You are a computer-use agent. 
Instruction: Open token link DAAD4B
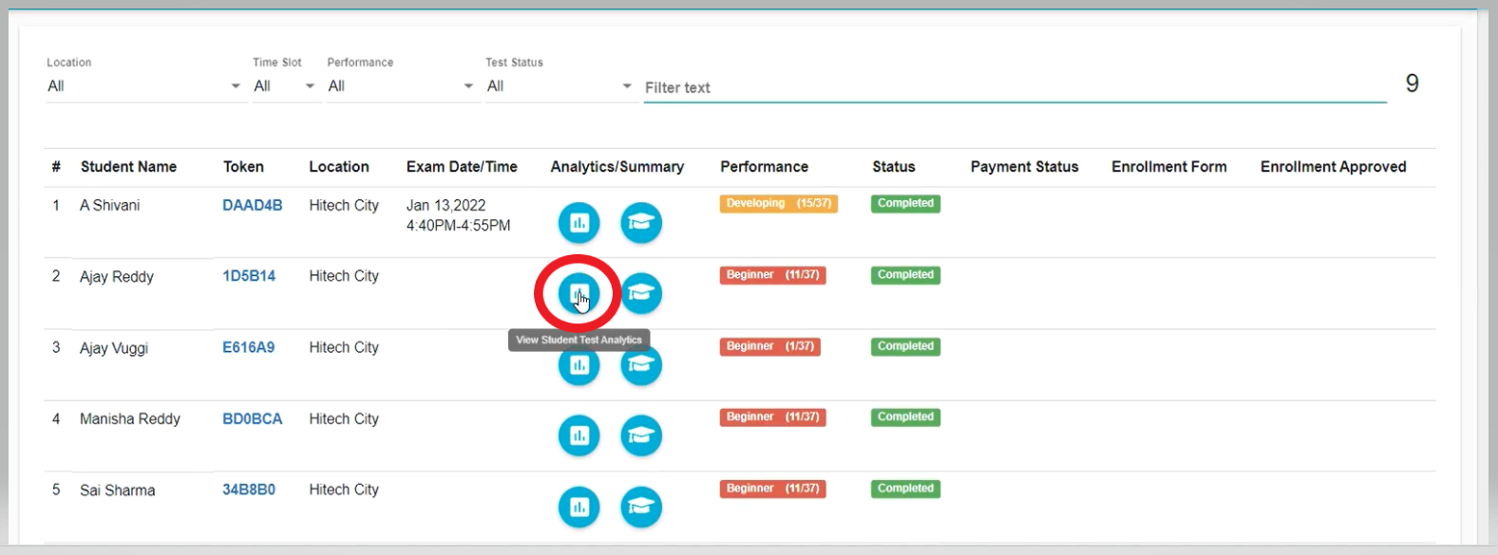[252, 205]
